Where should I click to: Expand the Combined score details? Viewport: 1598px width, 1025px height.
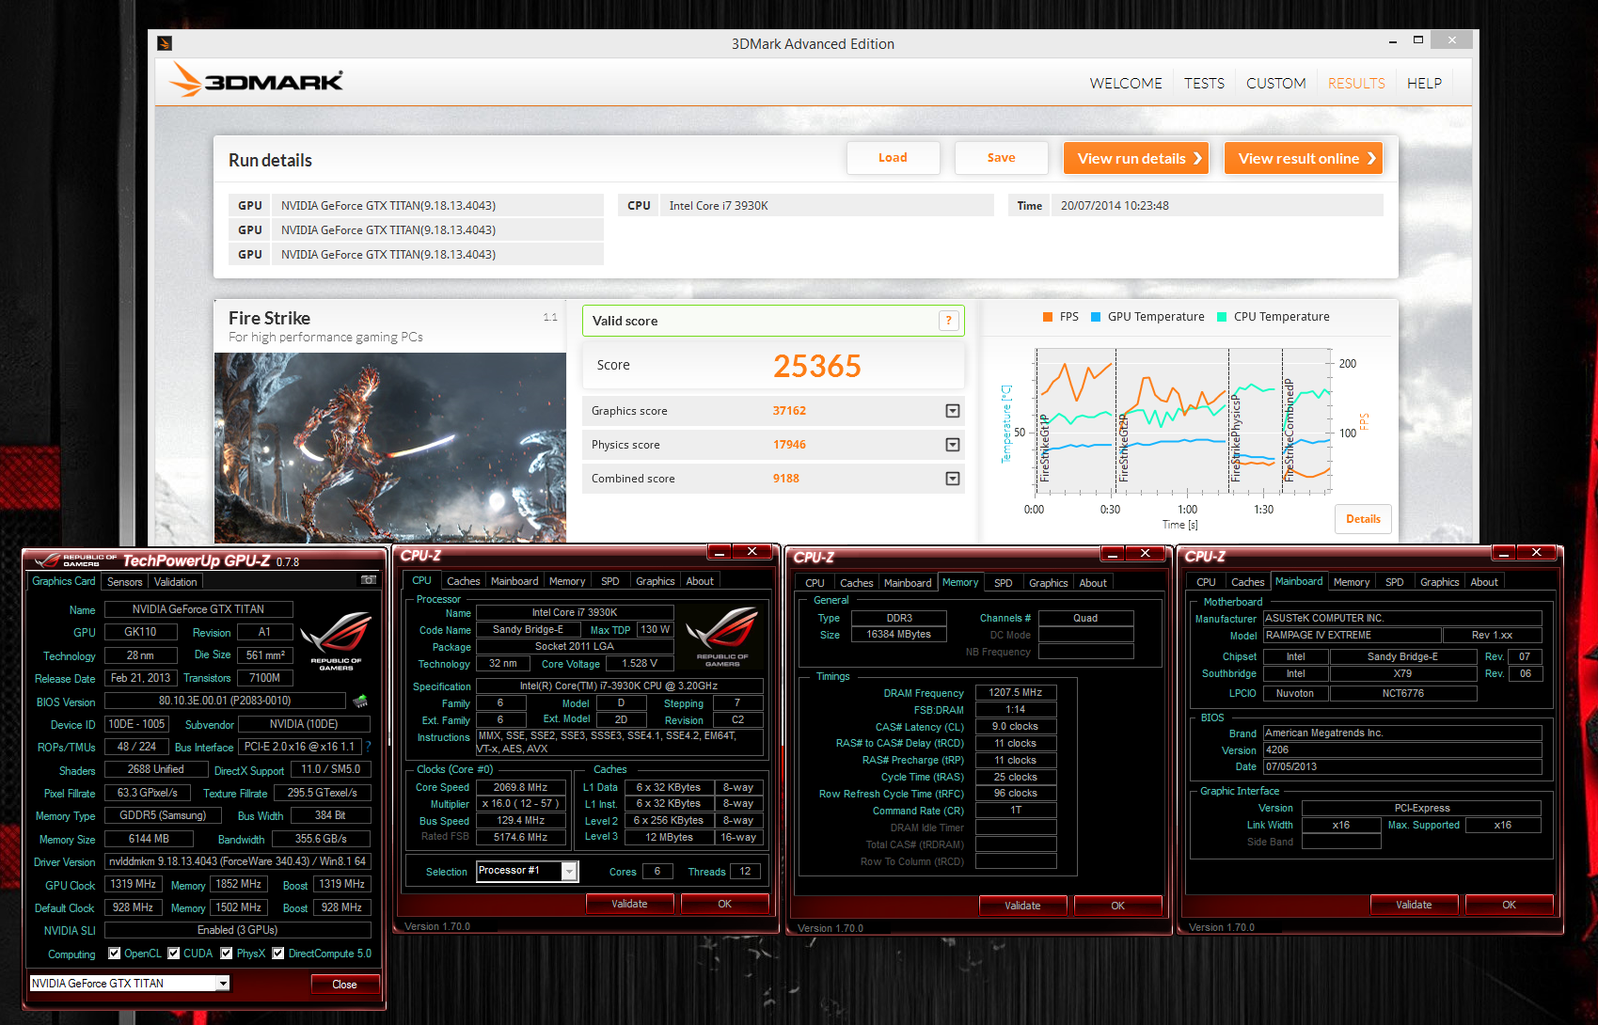(x=953, y=479)
